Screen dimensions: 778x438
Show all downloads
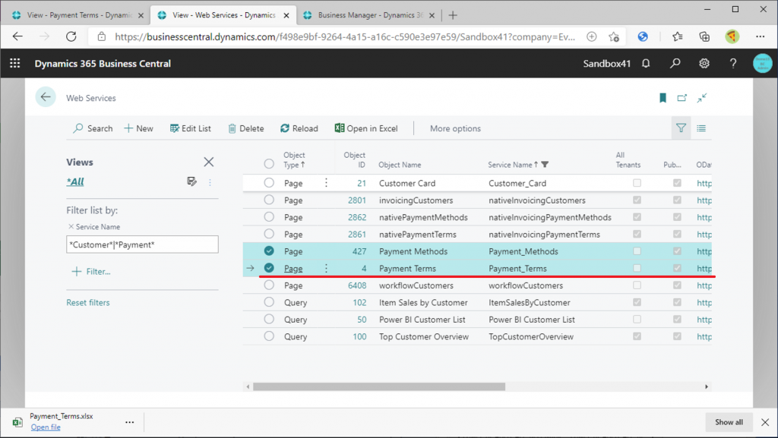point(729,422)
